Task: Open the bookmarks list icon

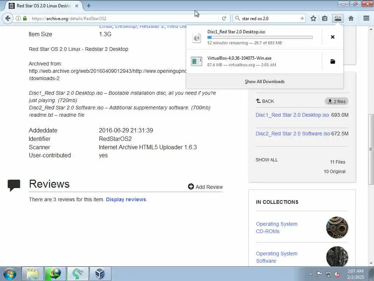Action: click(x=325, y=18)
